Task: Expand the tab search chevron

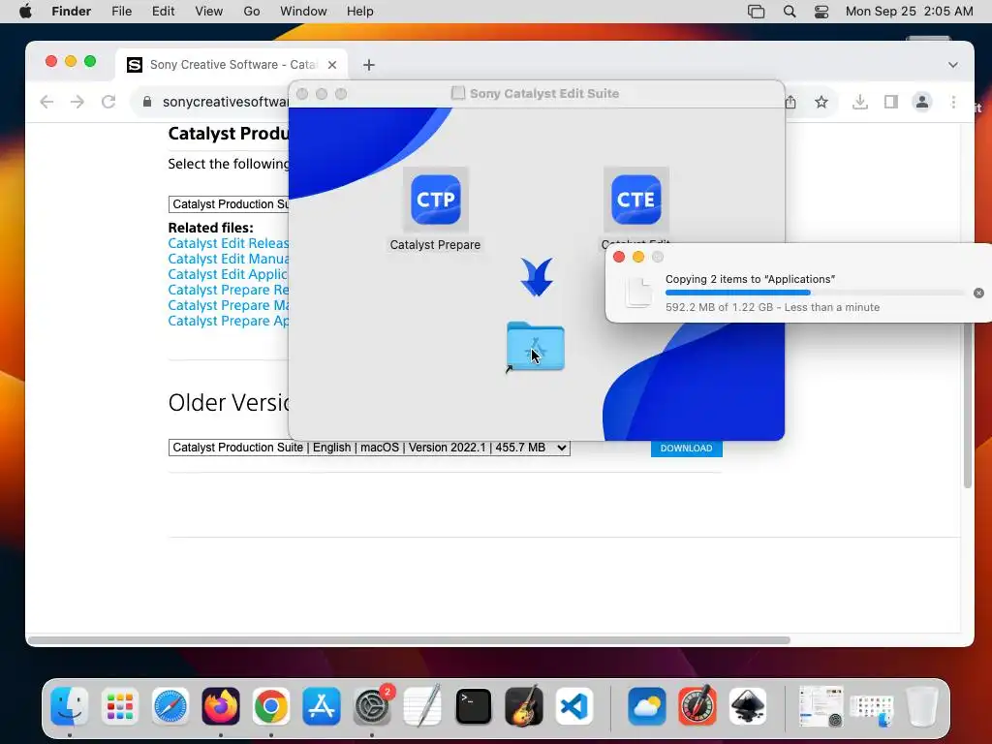Action: pos(953,65)
